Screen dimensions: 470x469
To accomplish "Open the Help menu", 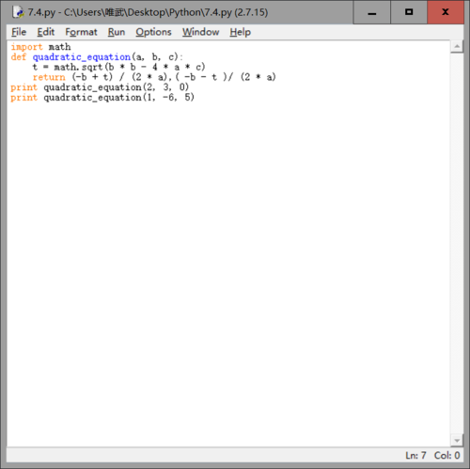I will coord(241,32).
